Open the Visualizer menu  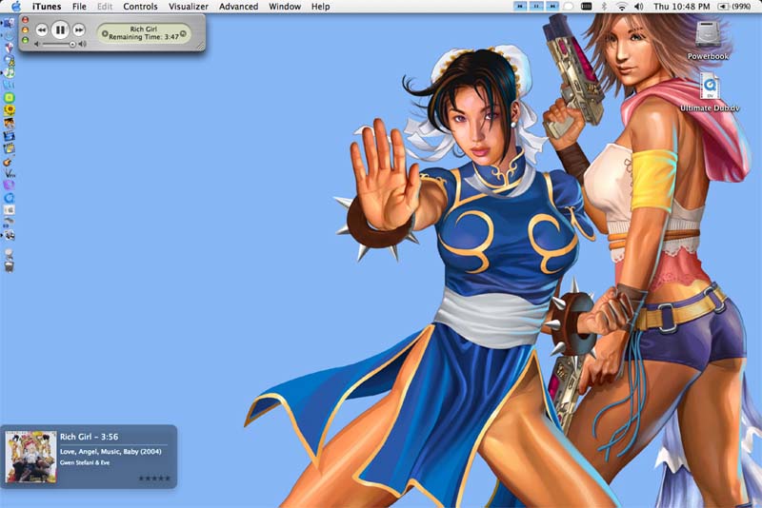pos(189,7)
